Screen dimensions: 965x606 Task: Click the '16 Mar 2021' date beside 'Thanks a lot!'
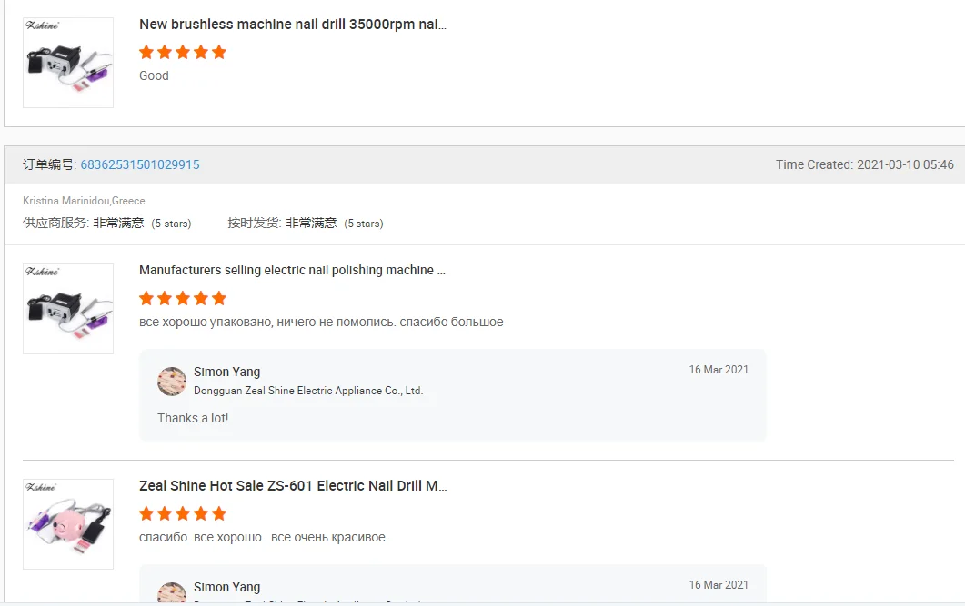coord(719,370)
